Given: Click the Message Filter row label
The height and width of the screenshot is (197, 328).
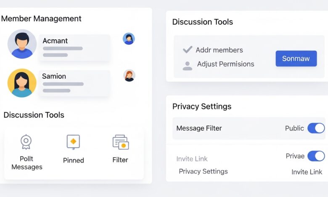Looking at the screenshot, I should click(199, 128).
